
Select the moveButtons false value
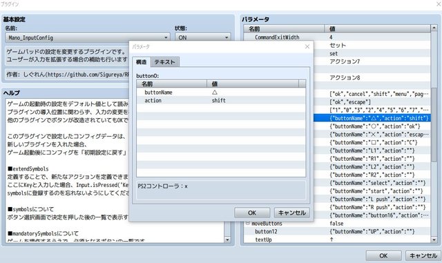(336, 224)
